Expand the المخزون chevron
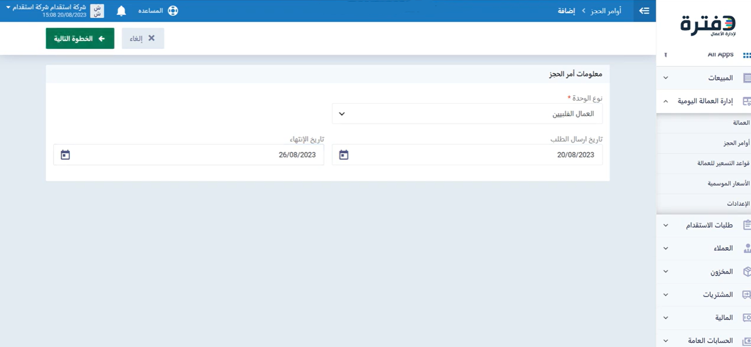Viewport: 751px width, 347px height. (x=666, y=272)
